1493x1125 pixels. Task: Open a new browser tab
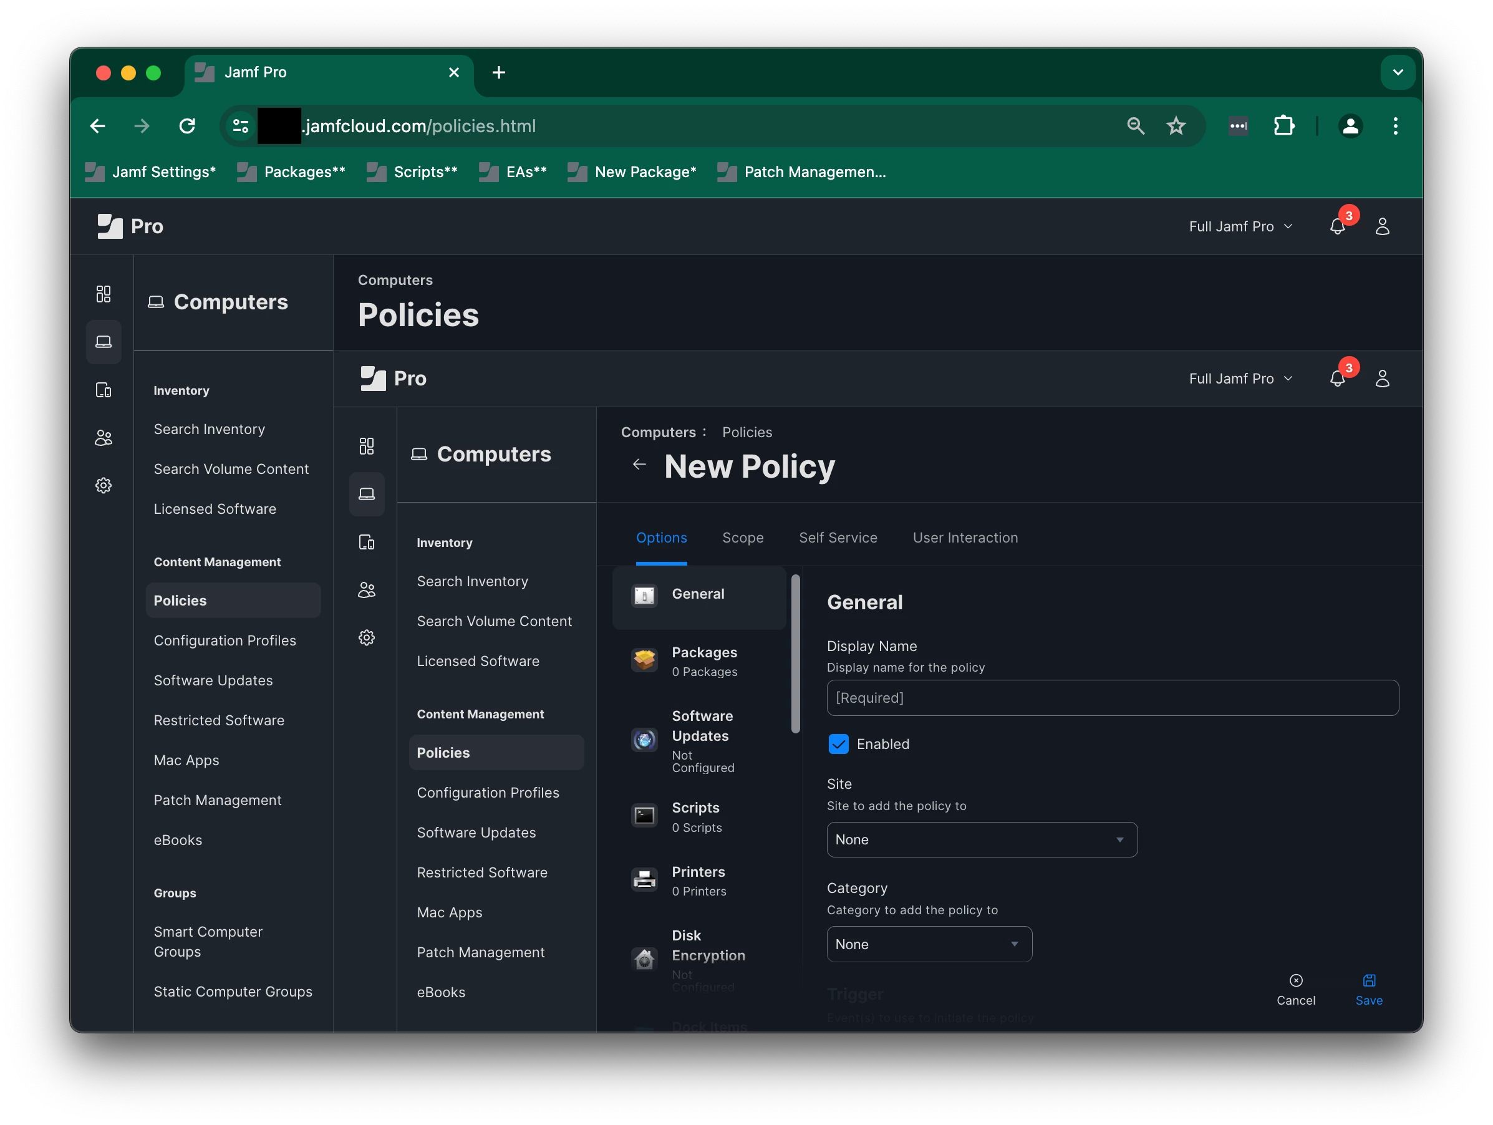[499, 72]
